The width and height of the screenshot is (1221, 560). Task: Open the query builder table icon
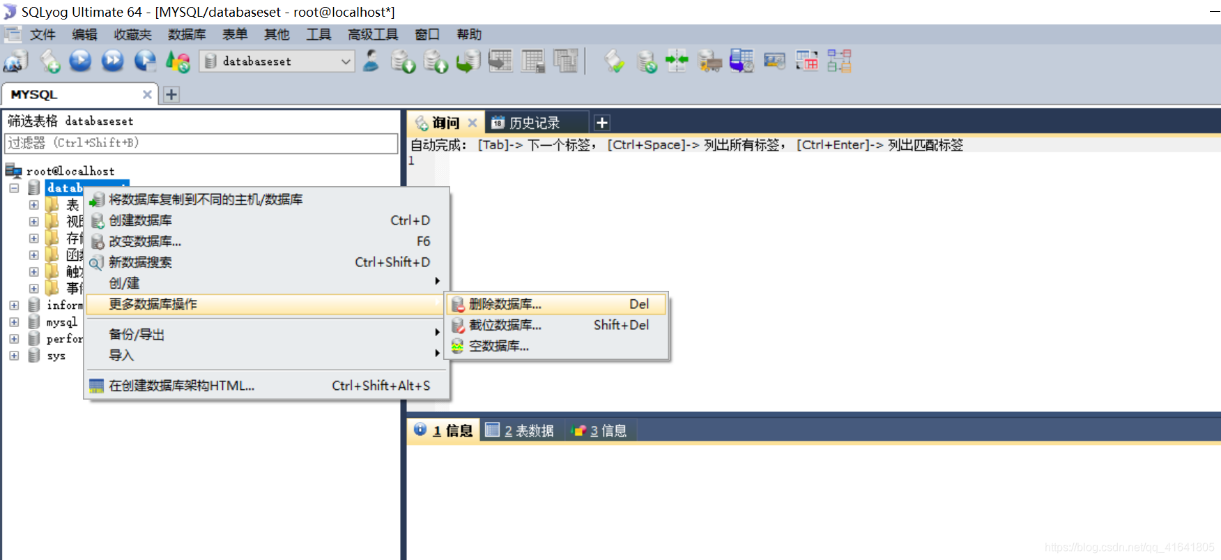(x=807, y=61)
